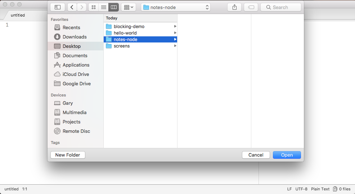The image size is (355, 194).
Task: Open iCloud Drive in the sidebar
Action: (75, 74)
